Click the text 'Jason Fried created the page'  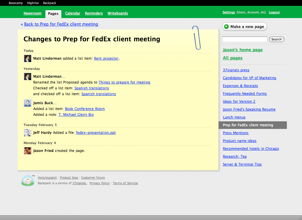pyautogui.click(x=59, y=151)
